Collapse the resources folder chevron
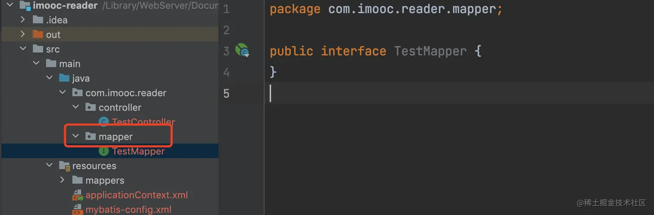The height and width of the screenshot is (215, 654). coord(49,166)
